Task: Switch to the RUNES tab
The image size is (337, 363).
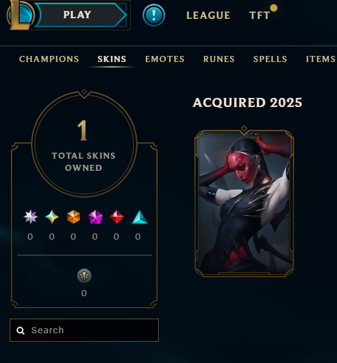Action: click(219, 59)
